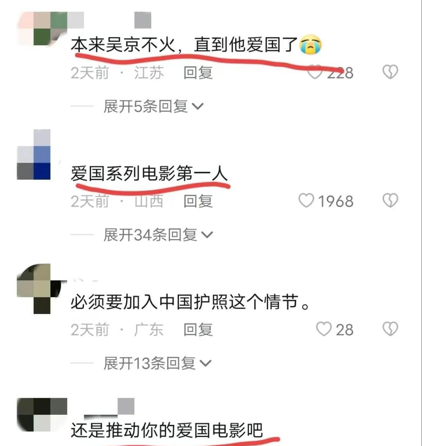Open avatar of 爱国系列电影第一人 commenter
Image resolution: width=422 pixels, height=446 pixels.
34,155
